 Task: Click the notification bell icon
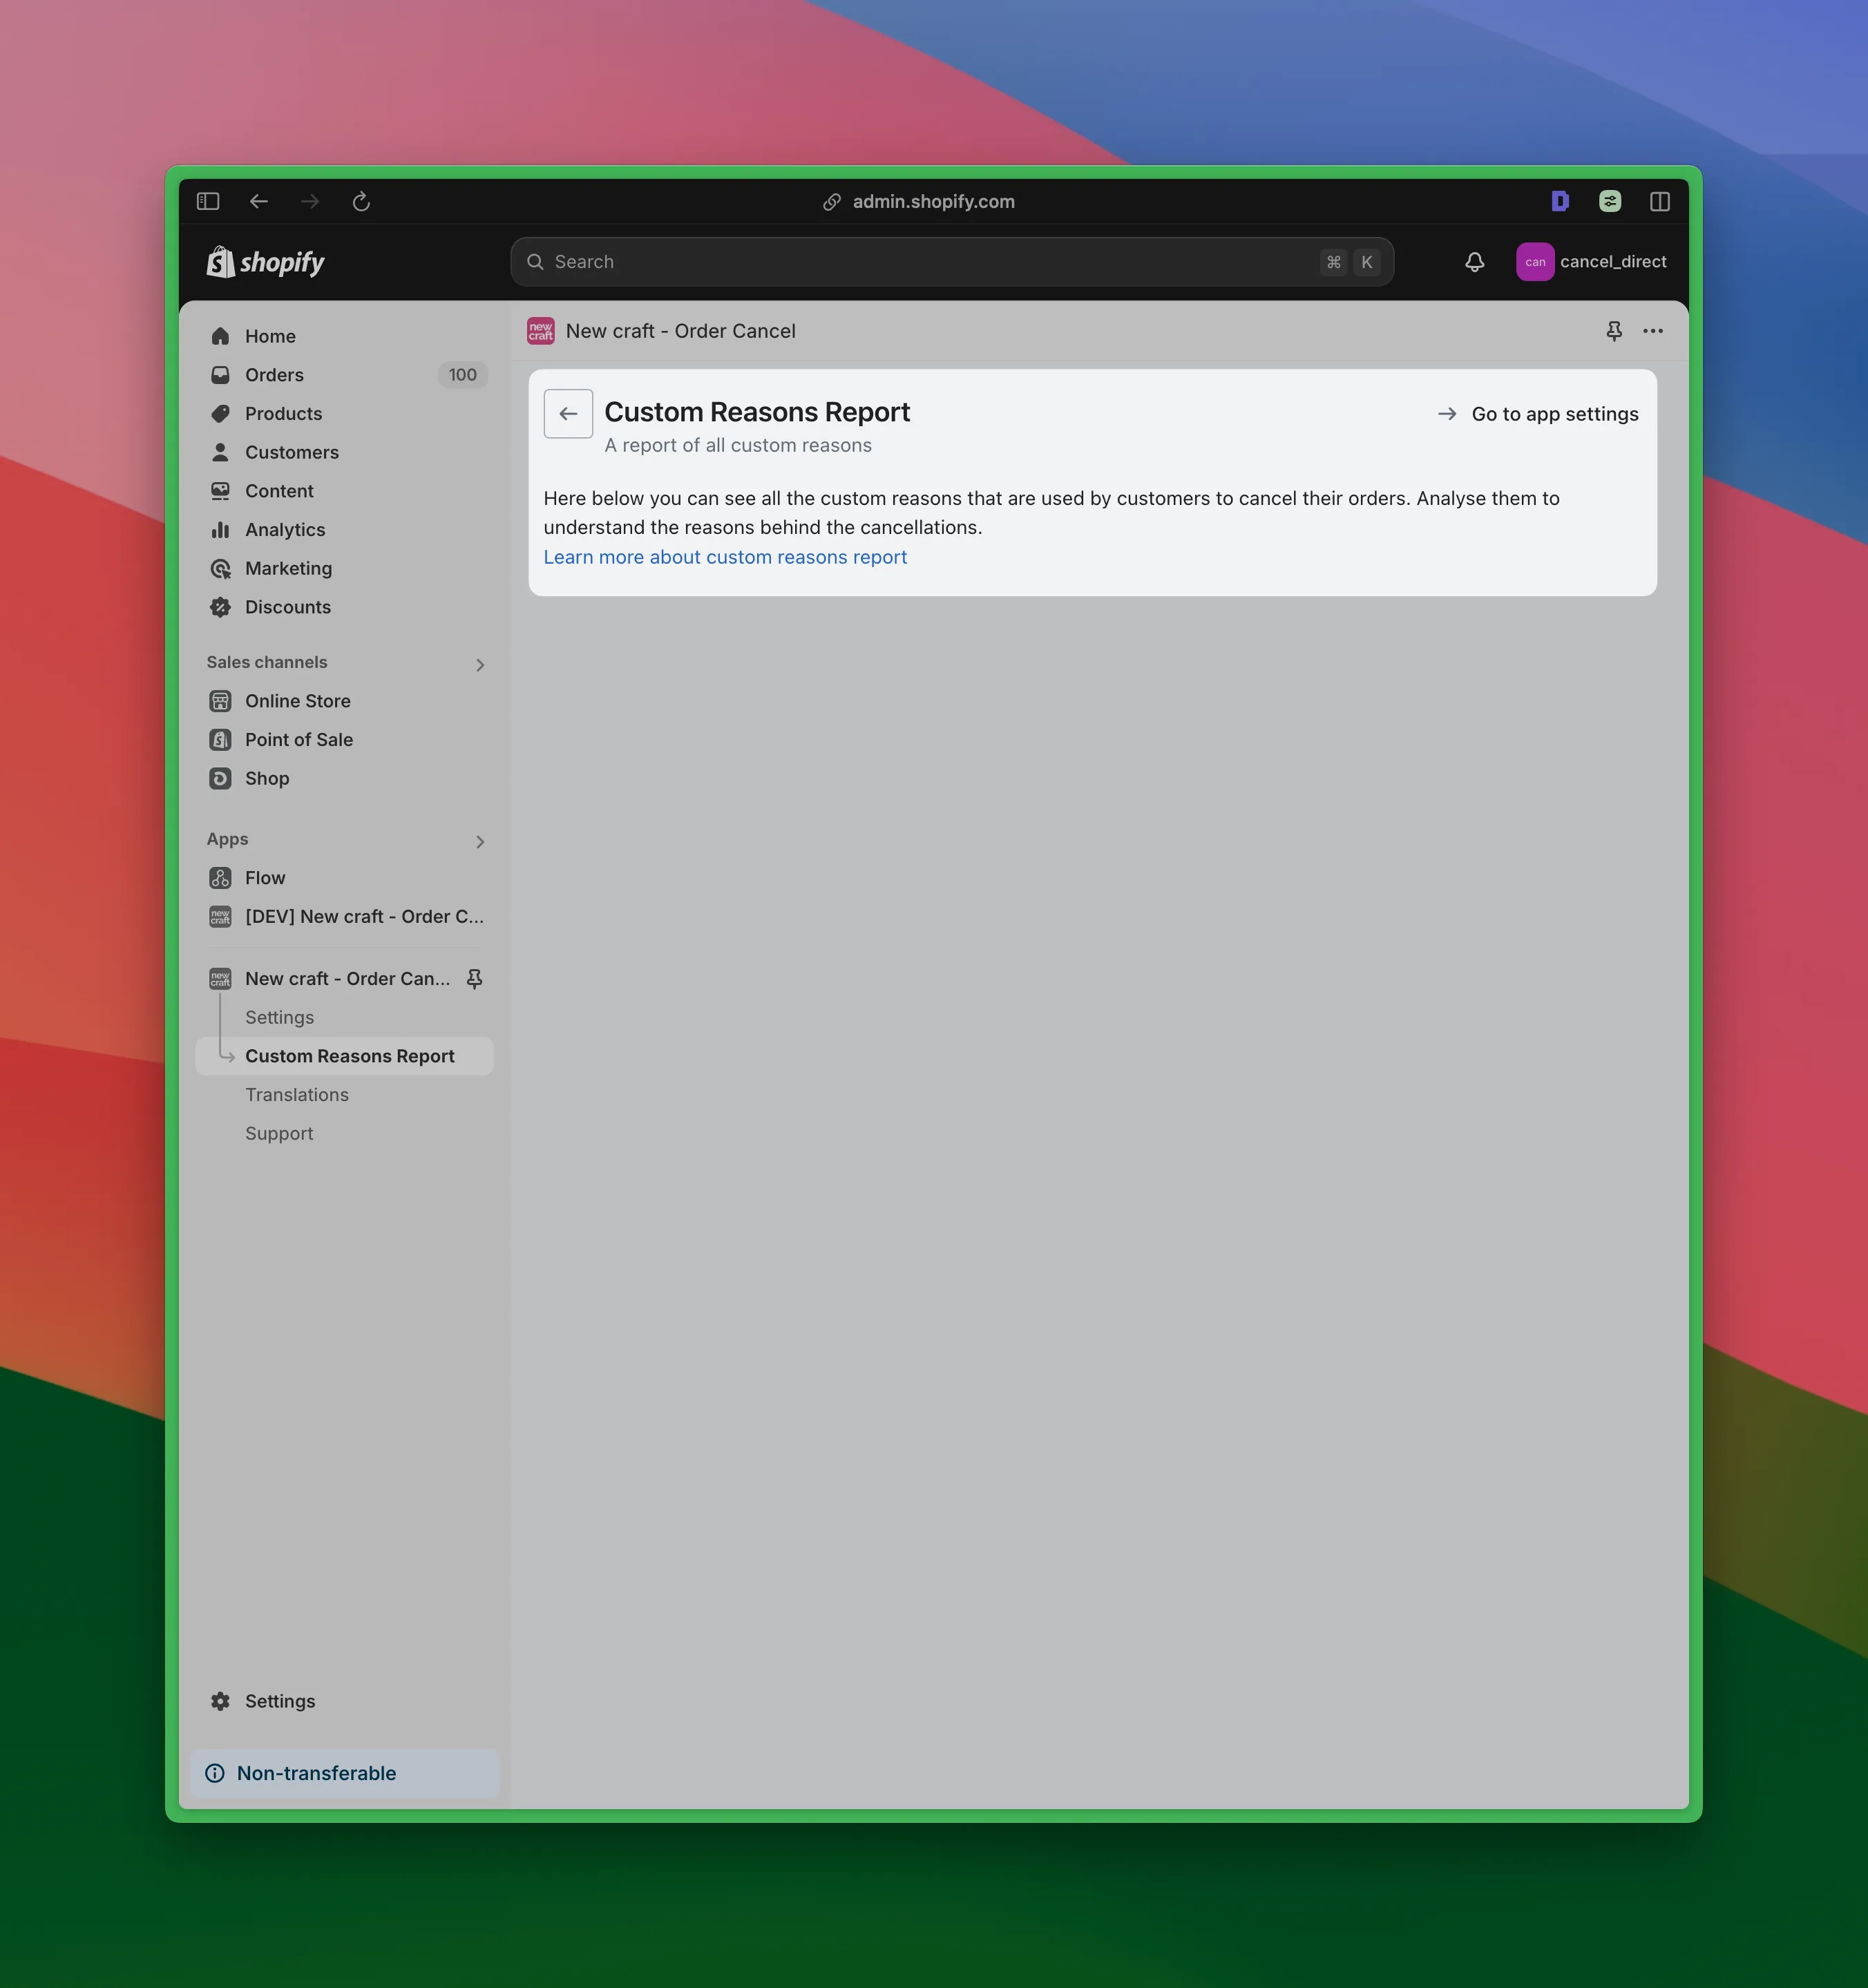1473,262
